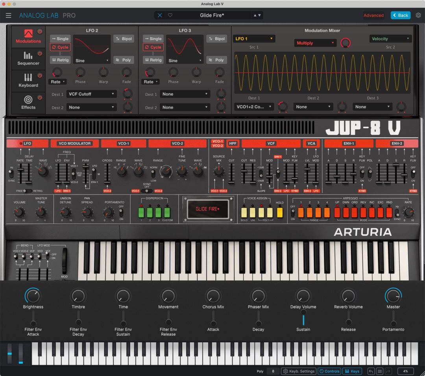Open the hamburger main menu

coord(8,15)
